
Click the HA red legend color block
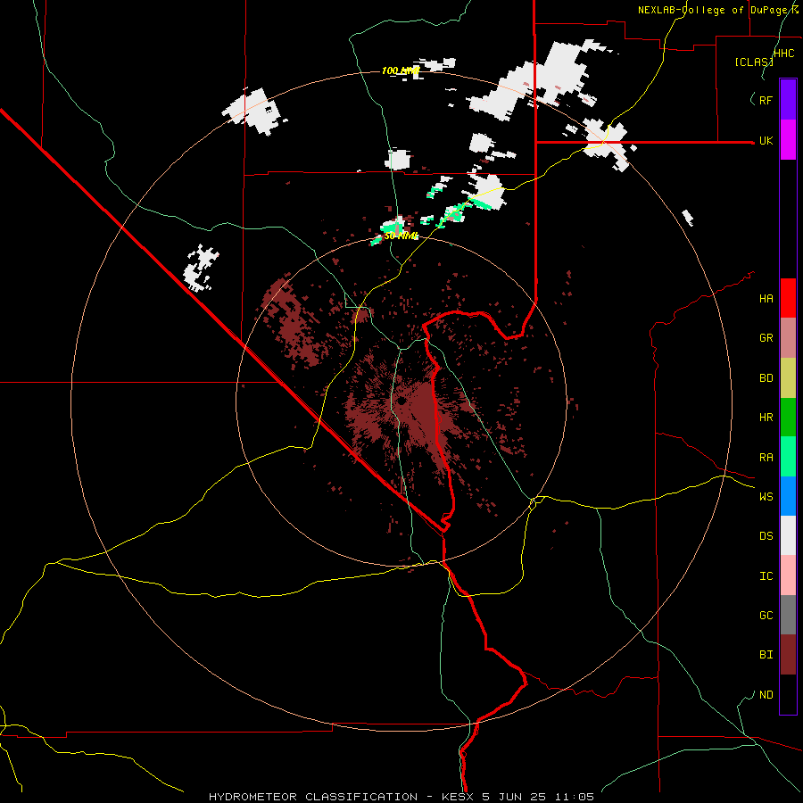[x=788, y=298]
